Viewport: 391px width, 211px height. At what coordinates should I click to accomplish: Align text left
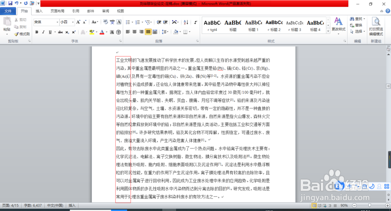(x=128, y=32)
